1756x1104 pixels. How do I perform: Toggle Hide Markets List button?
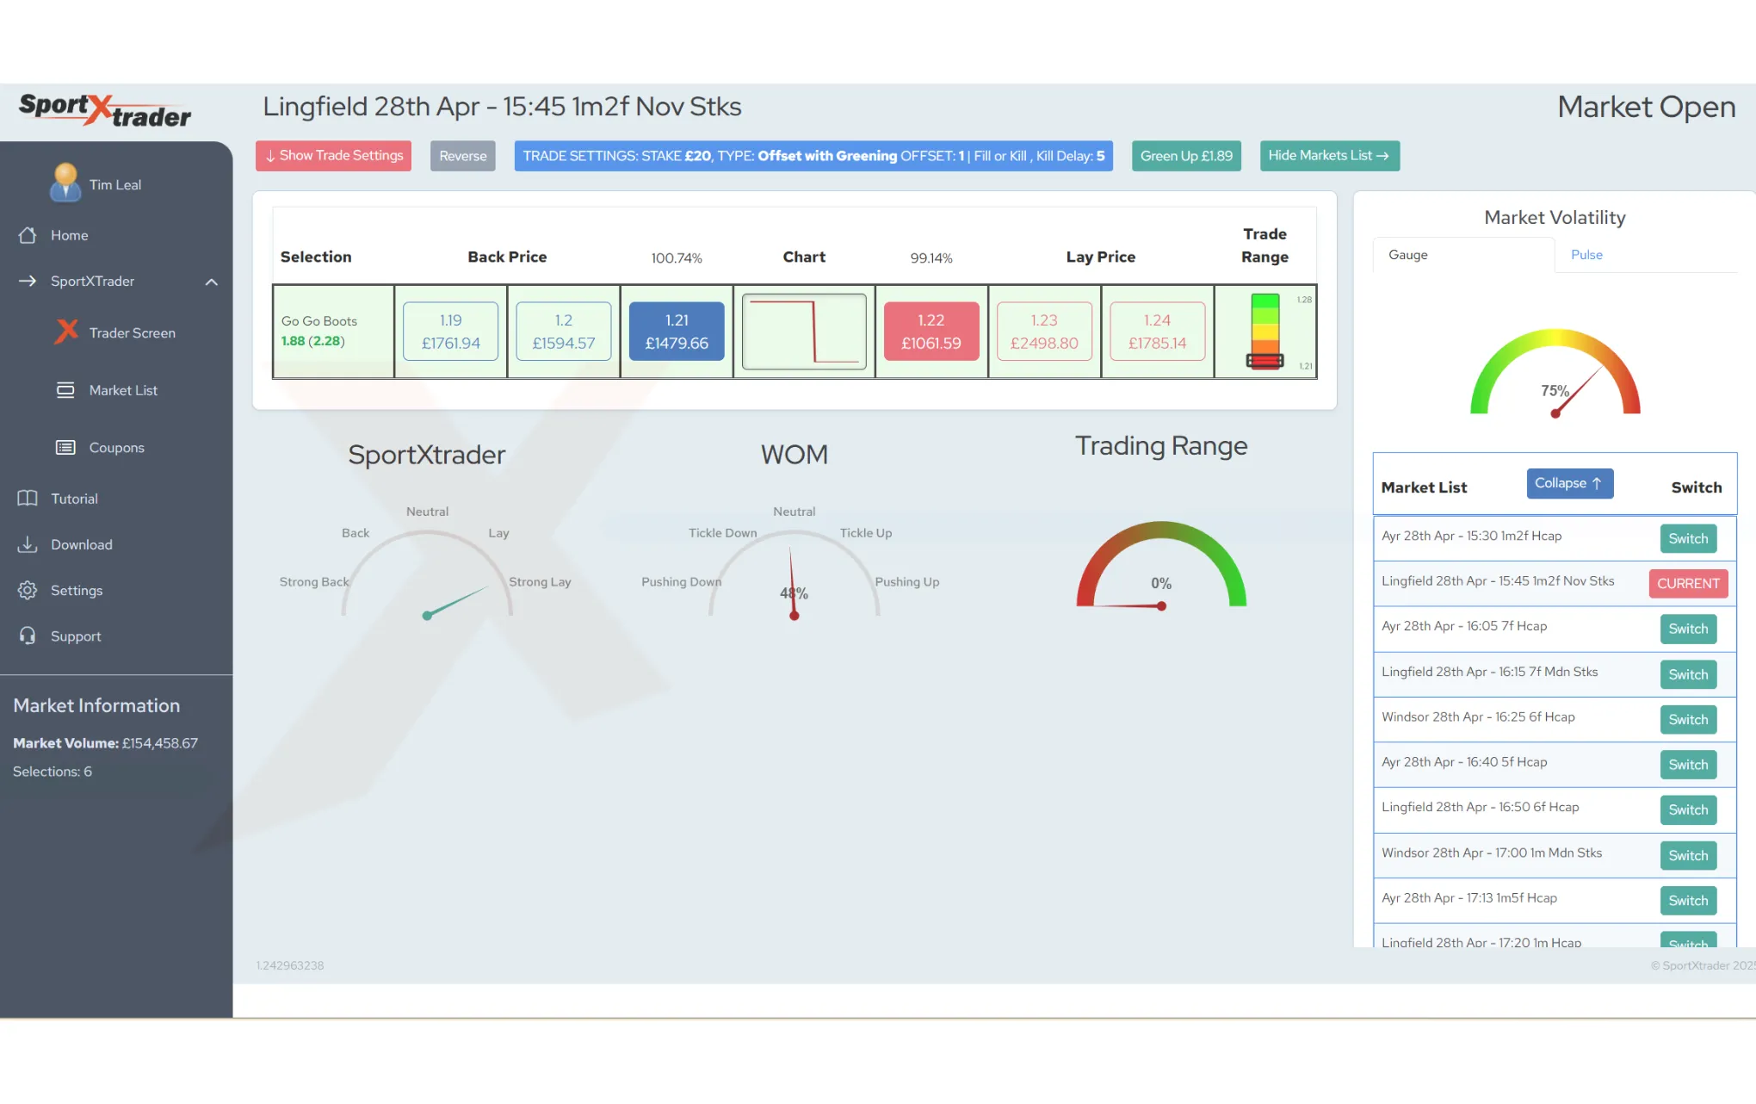pyautogui.click(x=1329, y=156)
